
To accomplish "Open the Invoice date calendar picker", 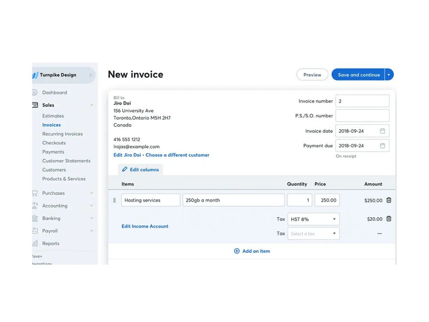I will click(x=383, y=131).
